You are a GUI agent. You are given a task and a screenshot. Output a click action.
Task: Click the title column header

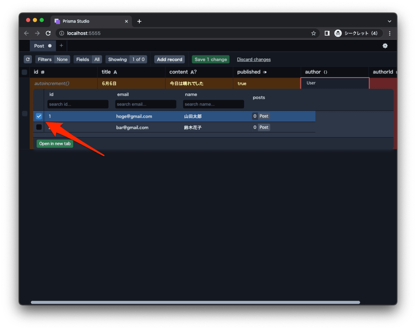(x=131, y=72)
